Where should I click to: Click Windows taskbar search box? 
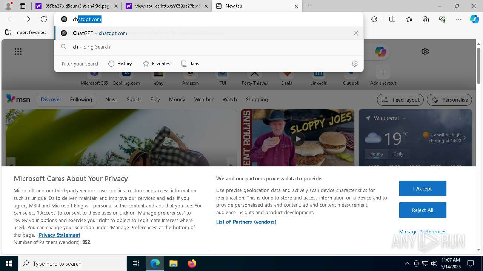(72, 263)
